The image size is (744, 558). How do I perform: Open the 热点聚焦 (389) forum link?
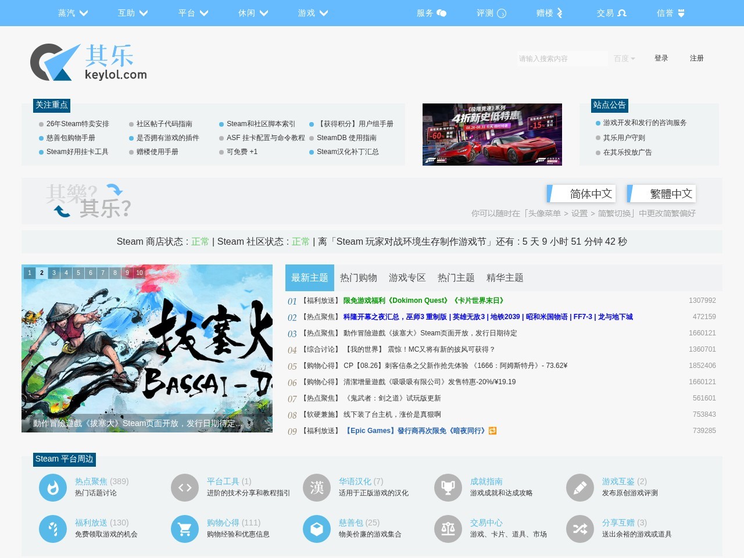click(102, 481)
